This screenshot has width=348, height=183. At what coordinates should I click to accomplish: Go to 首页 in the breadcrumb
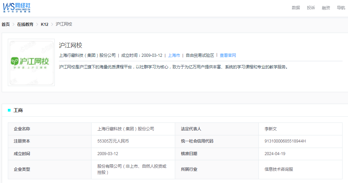5,24
